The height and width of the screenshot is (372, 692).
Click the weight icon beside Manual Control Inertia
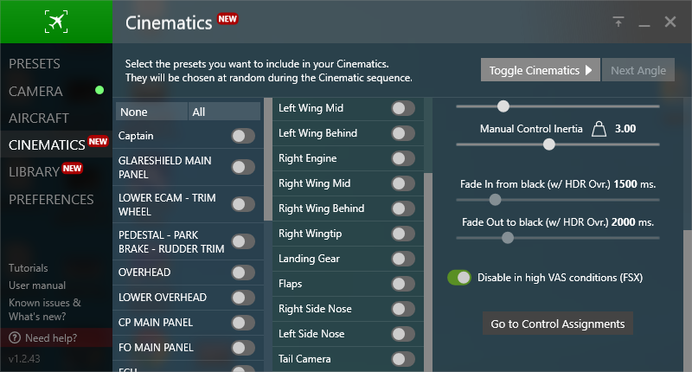point(599,129)
